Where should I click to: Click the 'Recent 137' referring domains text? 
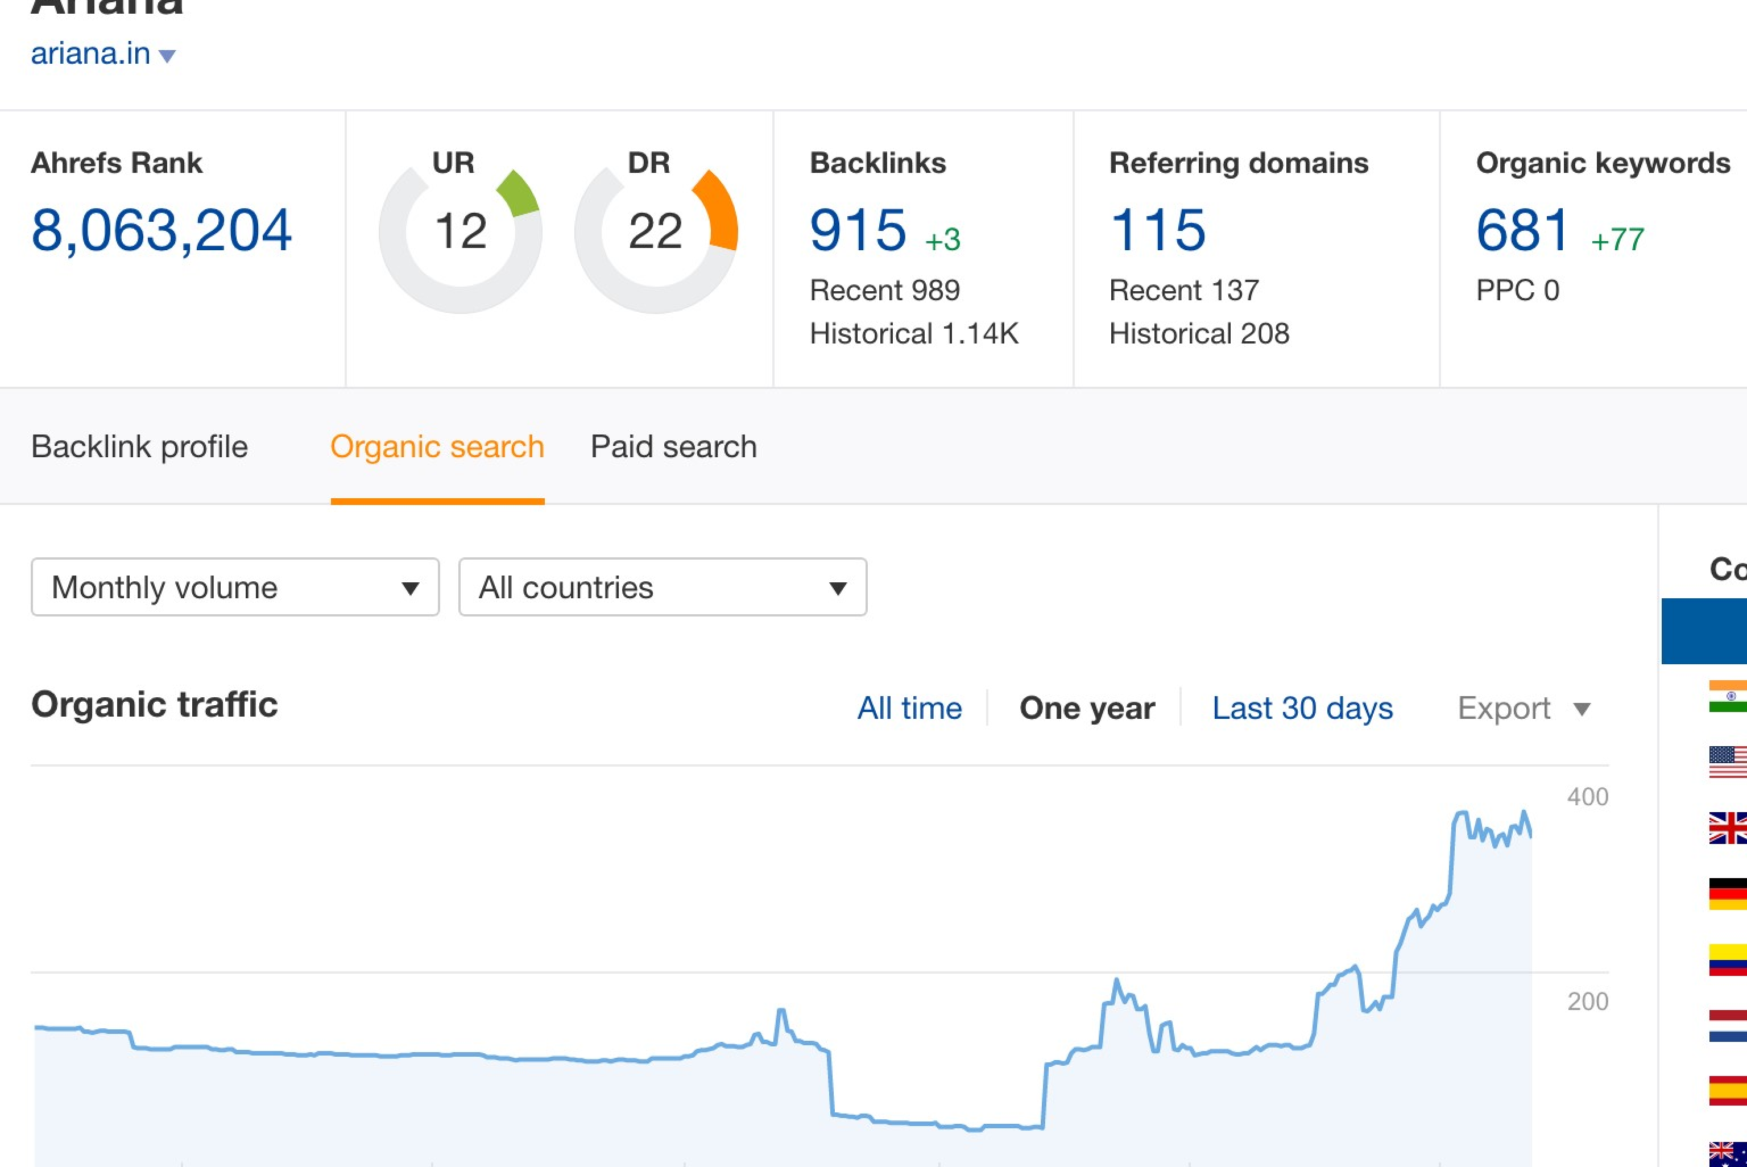(1184, 290)
